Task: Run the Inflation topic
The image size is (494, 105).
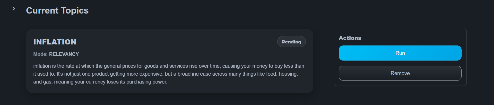Action: [x=400, y=53]
